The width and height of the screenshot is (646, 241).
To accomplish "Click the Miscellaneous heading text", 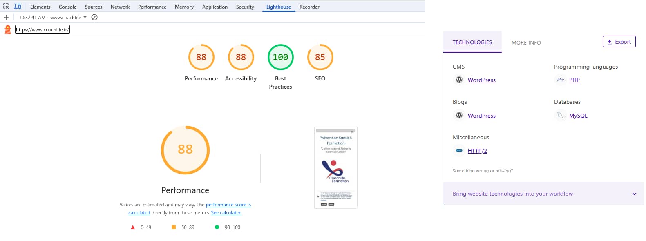I will pos(471,137).
